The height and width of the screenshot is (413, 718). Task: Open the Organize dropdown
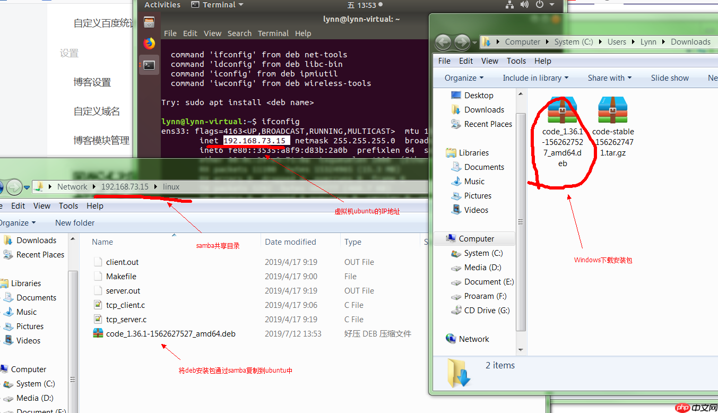click(462, 78)
